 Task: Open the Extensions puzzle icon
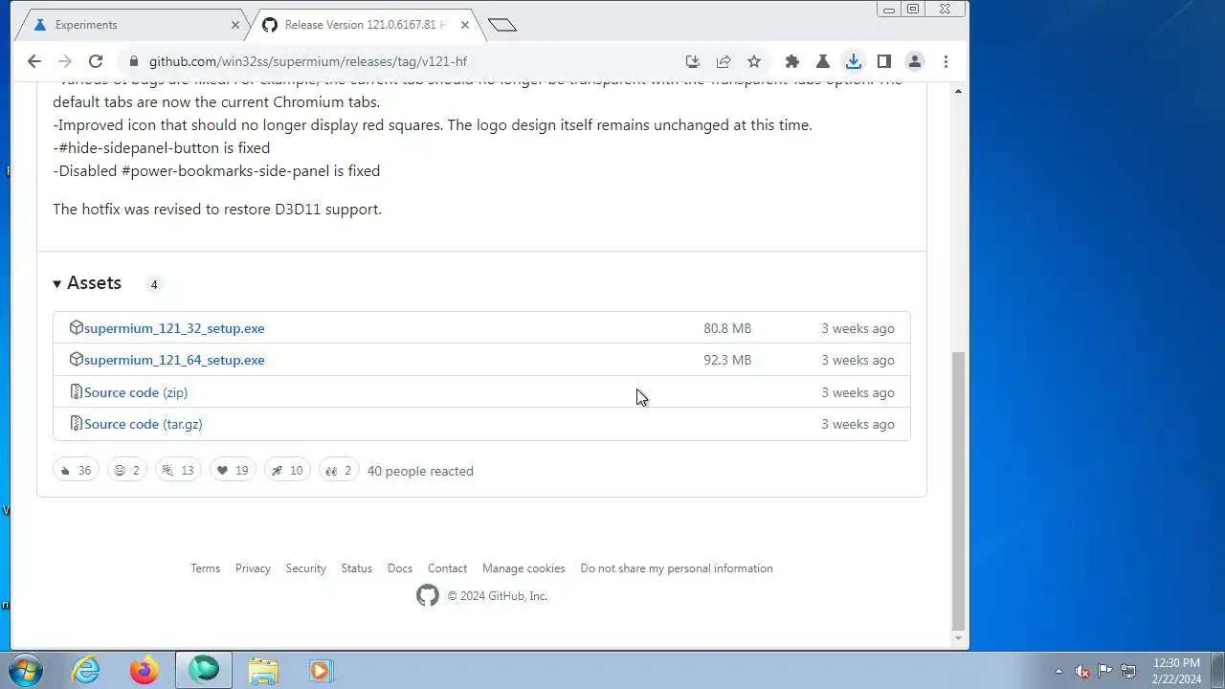pyautogui.click(x=792, y=61)
